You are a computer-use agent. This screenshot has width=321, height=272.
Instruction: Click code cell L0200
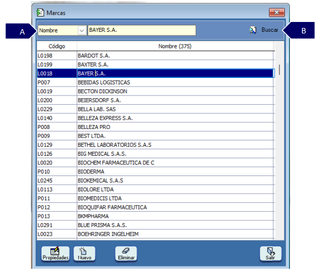(x=57, y=100)
